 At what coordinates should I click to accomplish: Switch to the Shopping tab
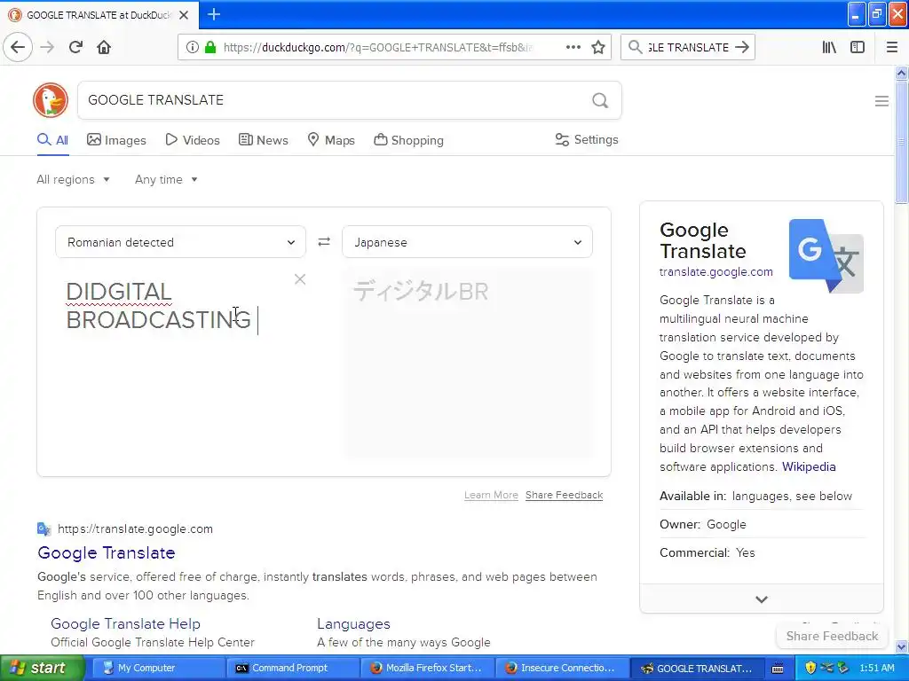tap(408, 140)
